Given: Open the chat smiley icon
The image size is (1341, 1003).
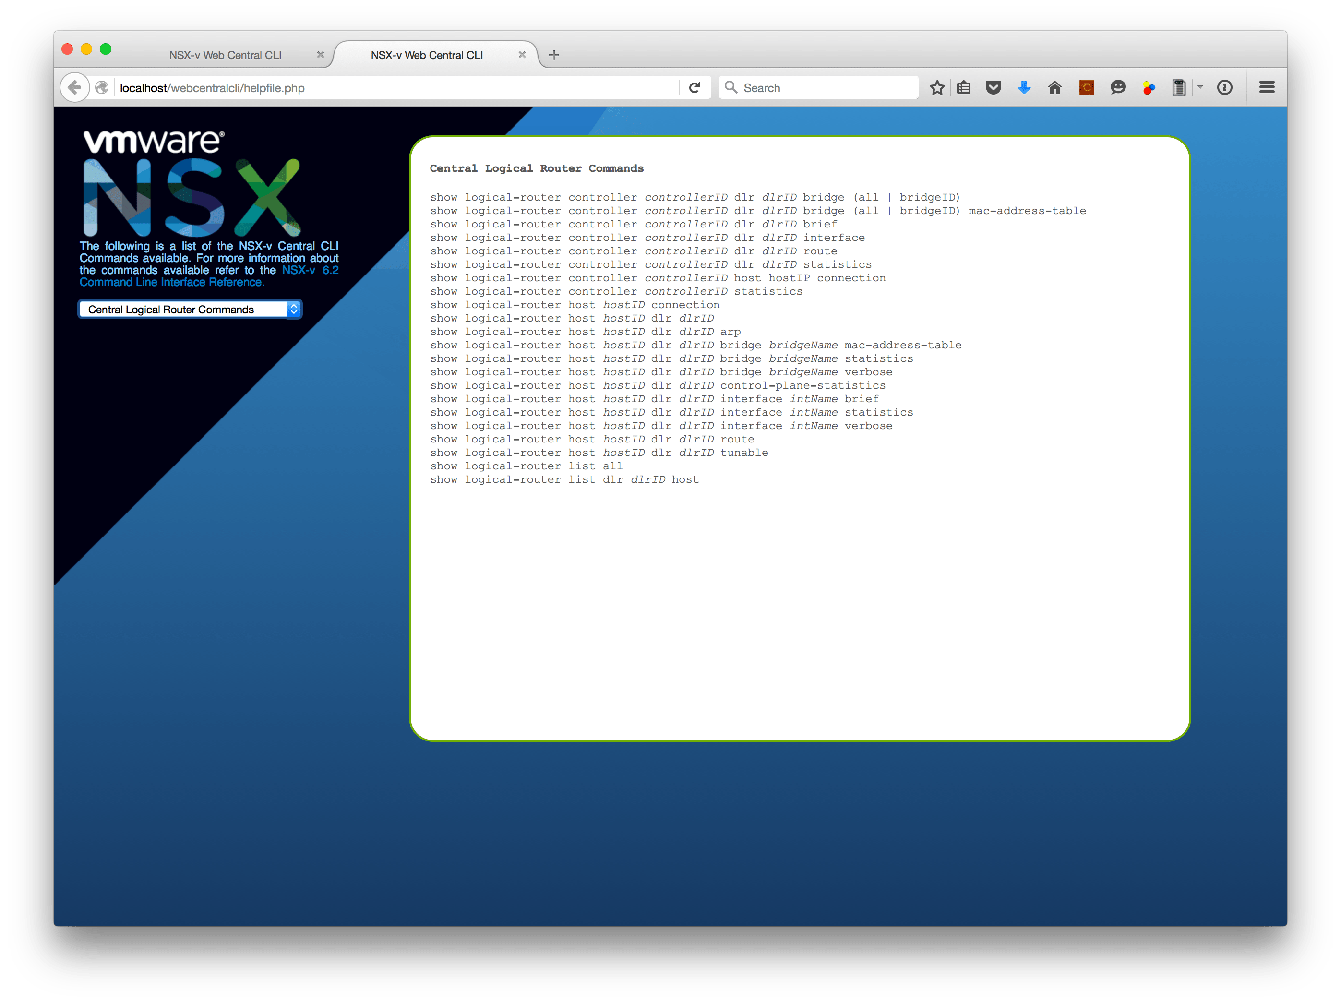Looking at the screenshot, I should coord(1118,88).
